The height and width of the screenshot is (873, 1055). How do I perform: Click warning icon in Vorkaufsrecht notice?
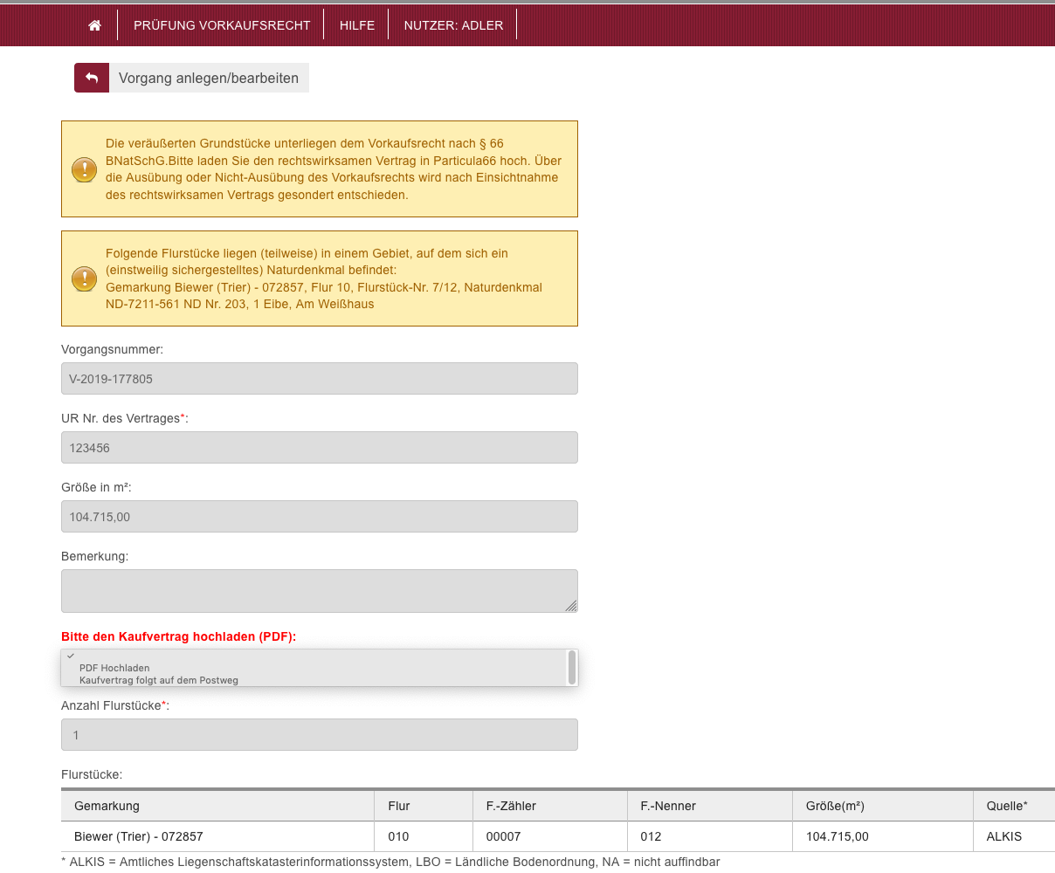tap(84, 168)
